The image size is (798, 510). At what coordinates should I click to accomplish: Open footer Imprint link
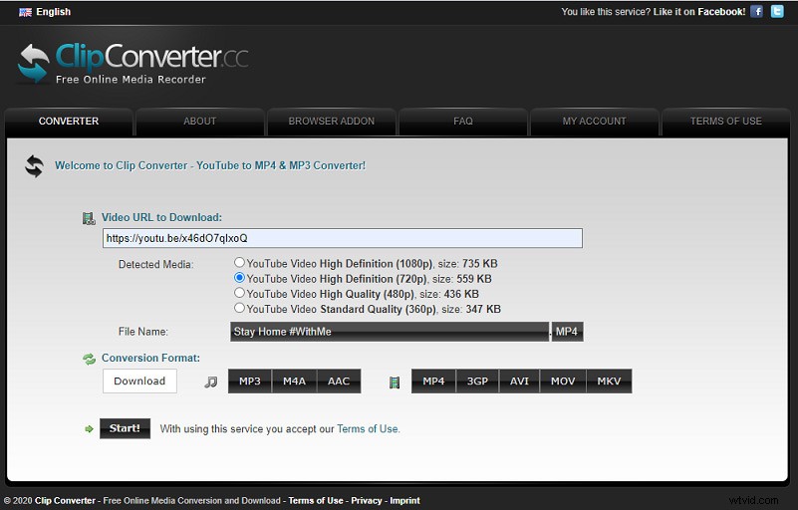(x=405, y=501)
